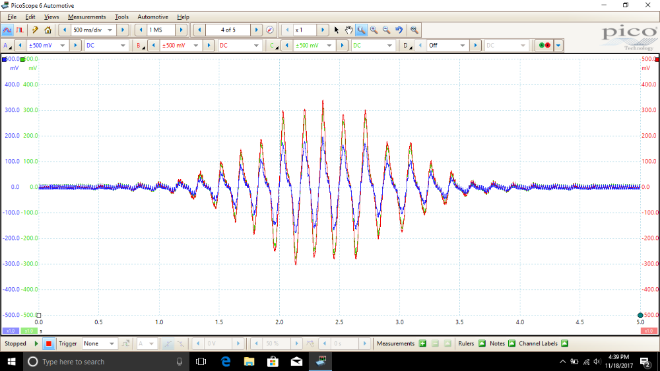This screenshot has height=371, width=660.
Task: Switch to persistence mode icon
Action: click(20, 30)
